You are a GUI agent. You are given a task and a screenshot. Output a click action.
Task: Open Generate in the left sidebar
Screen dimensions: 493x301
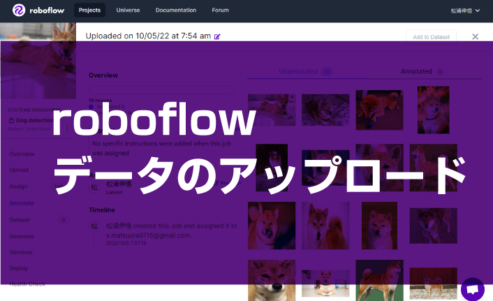22,236
